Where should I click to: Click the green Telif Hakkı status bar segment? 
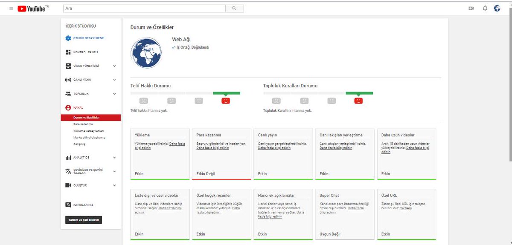(x=227, y=93)
